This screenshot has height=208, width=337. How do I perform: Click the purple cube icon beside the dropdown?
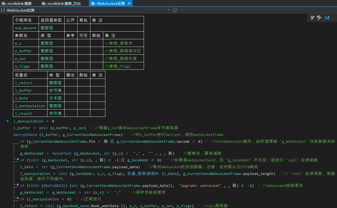click(x=175, y=10)
